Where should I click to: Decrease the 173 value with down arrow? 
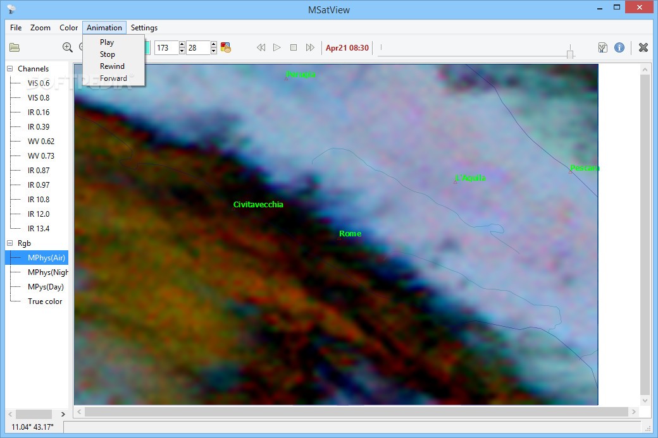182,51
